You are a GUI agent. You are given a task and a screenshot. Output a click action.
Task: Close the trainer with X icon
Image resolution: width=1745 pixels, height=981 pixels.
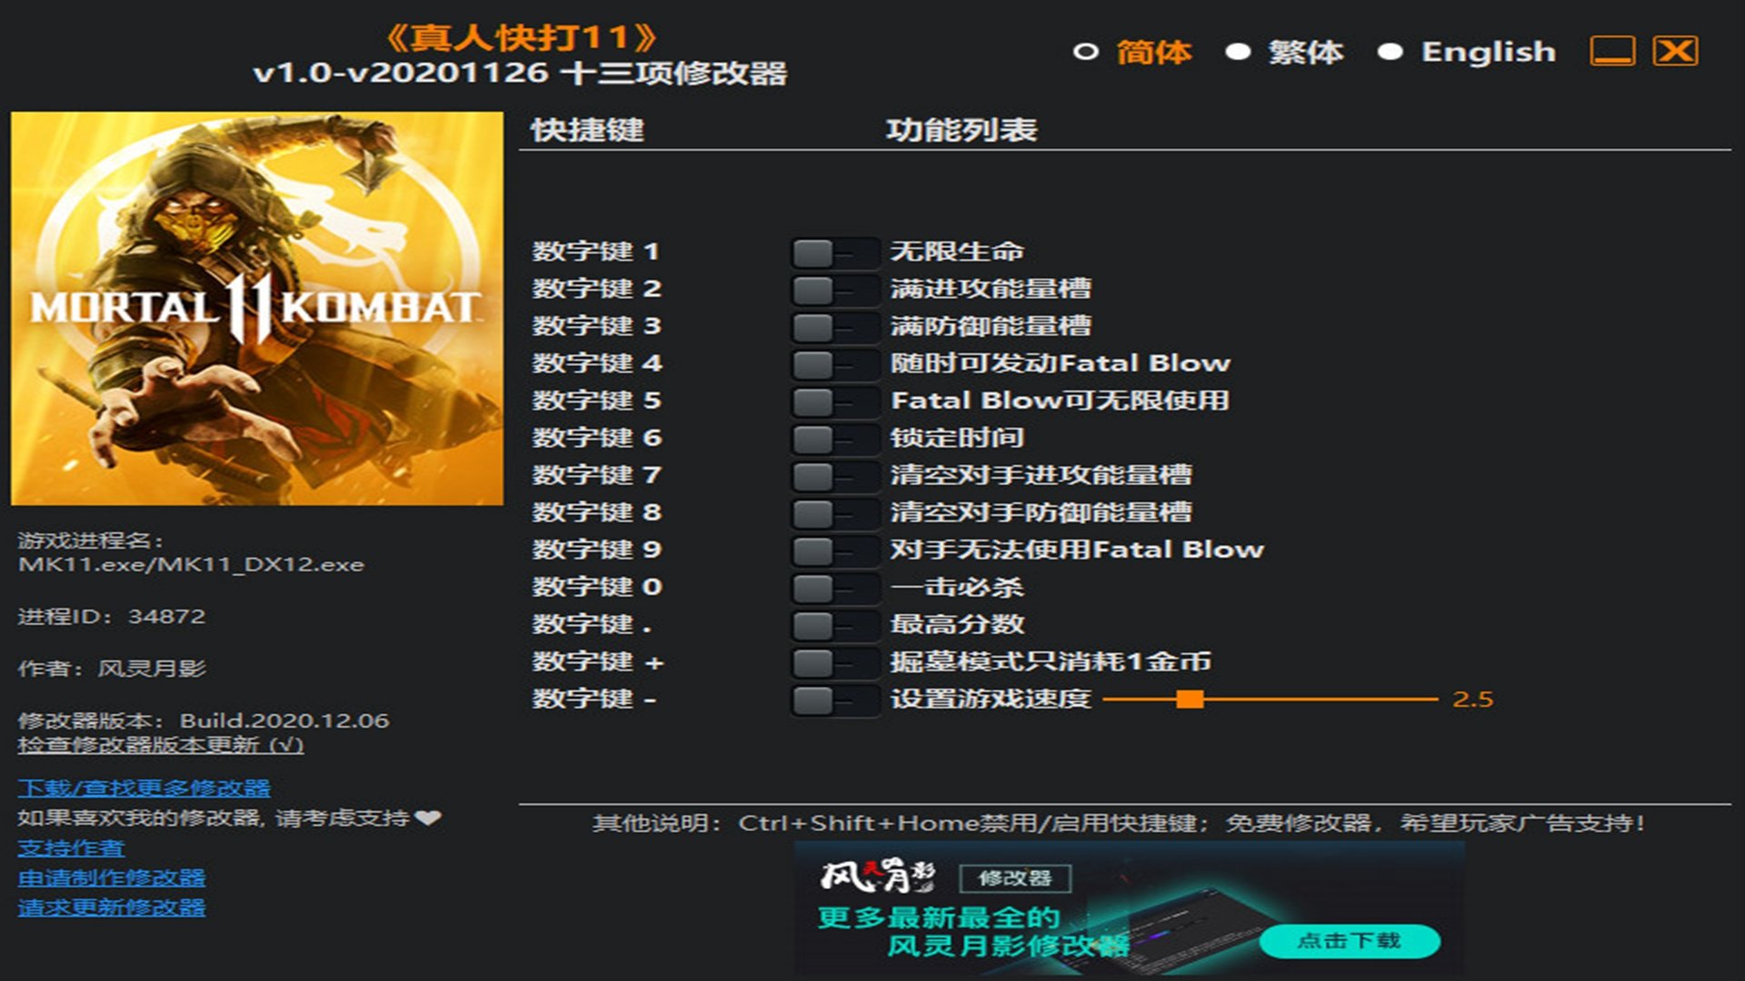click(x=1674, y=51)
